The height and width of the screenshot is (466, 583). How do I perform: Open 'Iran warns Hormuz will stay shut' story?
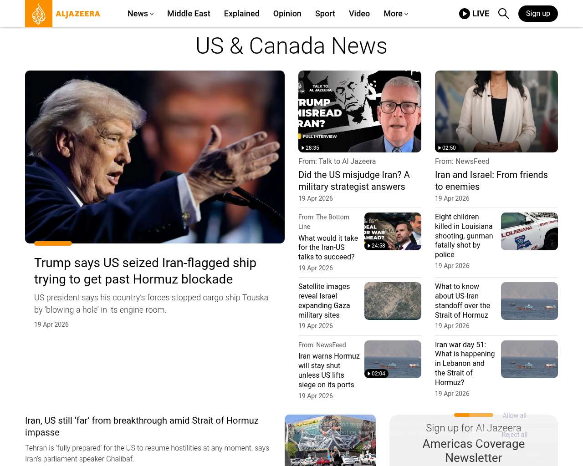tap(329, 370)
